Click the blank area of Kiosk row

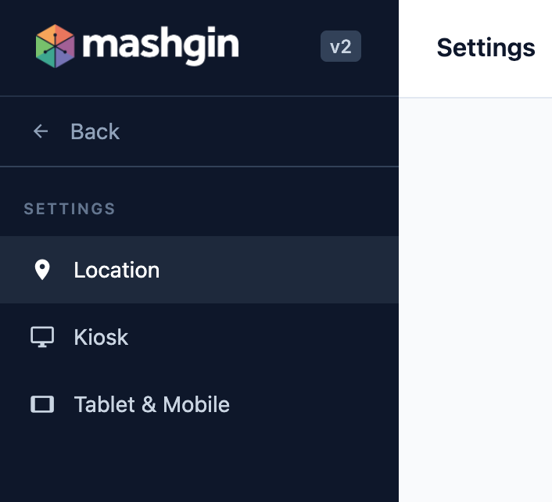coord(264,337)
